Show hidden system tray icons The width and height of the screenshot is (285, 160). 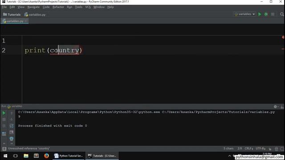pyautogui.click(x=230, y=156)
